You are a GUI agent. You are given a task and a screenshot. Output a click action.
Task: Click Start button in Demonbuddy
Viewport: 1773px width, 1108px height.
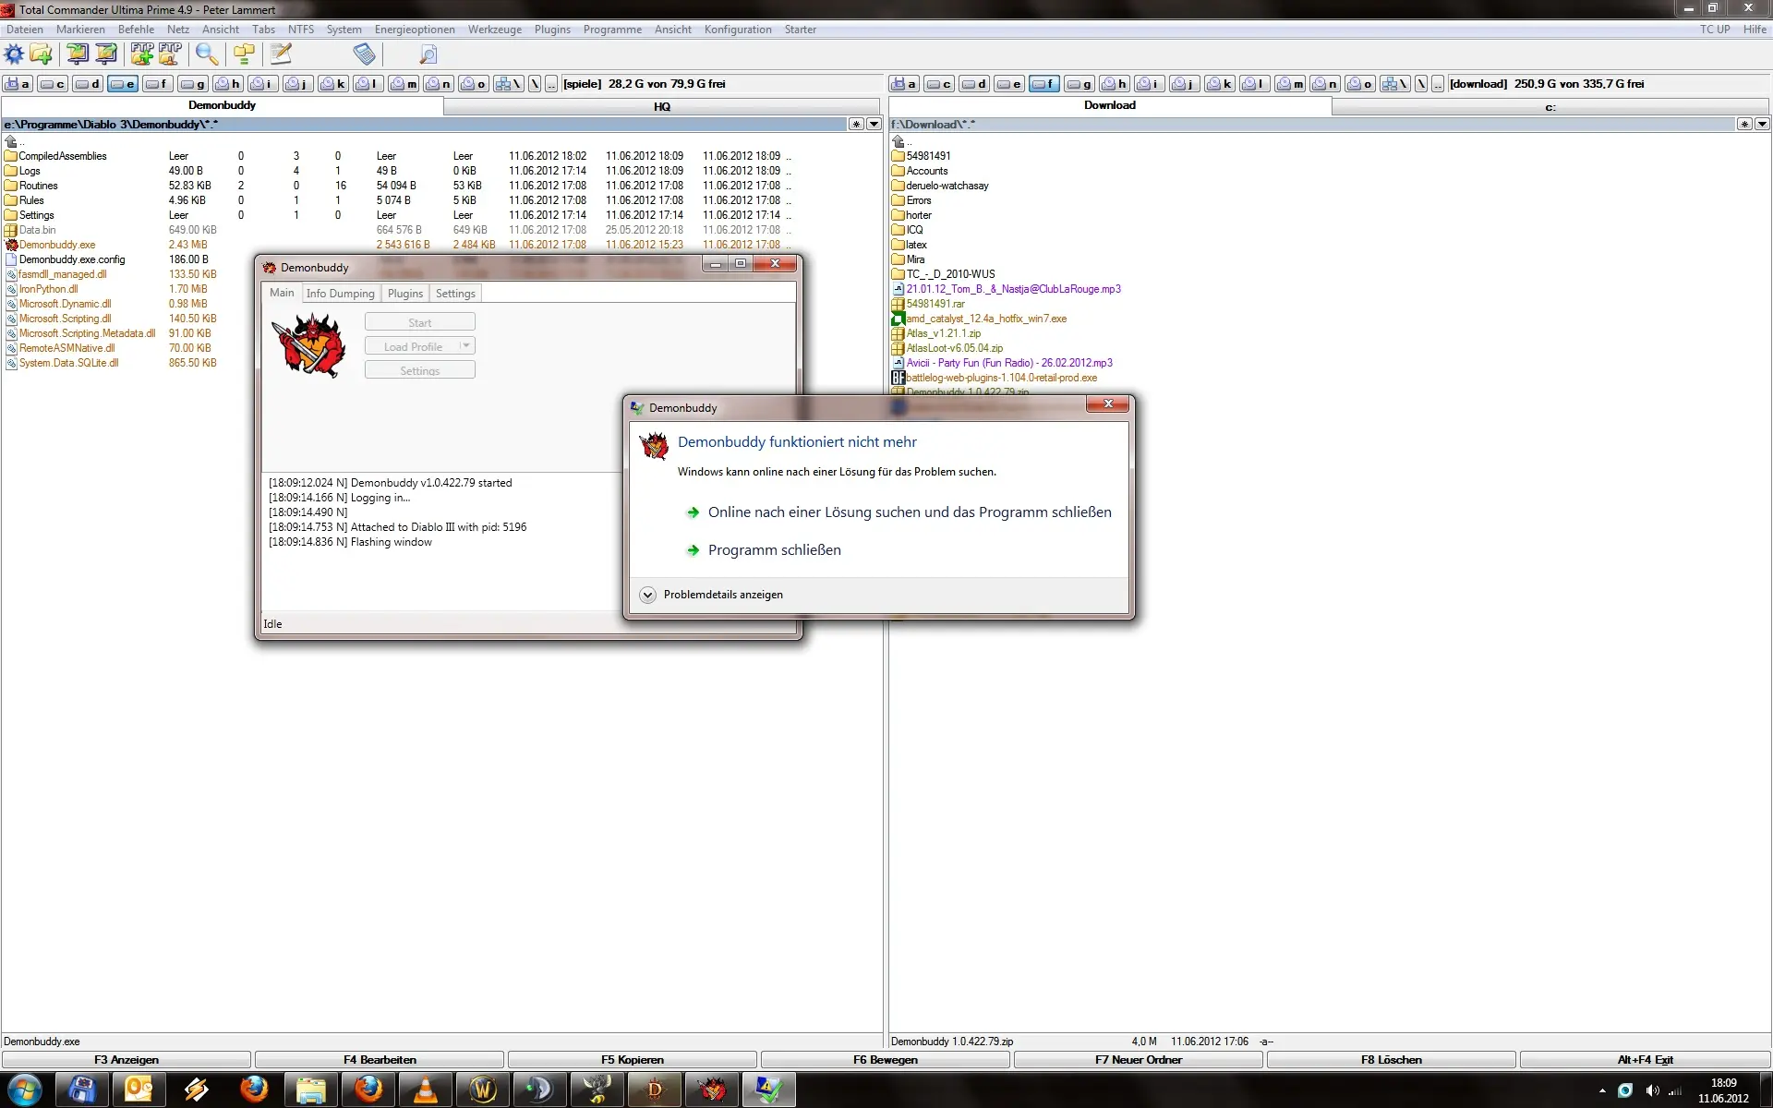pyautogui.click(x=420, y=322)
